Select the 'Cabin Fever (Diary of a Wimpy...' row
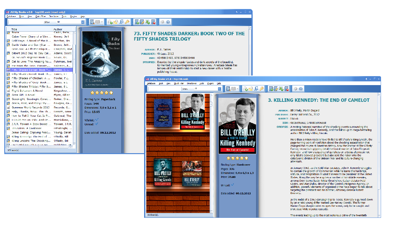Screen dimensions: 394x233 [40, 37]
